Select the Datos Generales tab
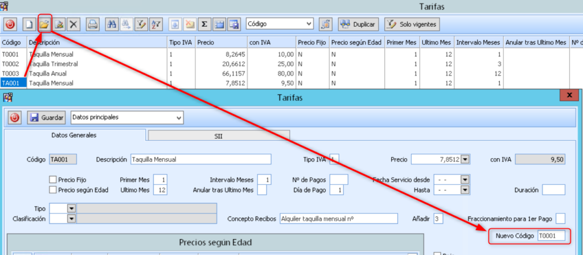The height and width of the screenshot is (255, 583). click(75, 135)
